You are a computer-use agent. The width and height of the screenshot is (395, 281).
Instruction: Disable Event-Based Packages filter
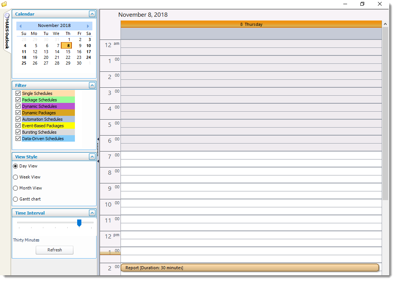click(18, 126)
